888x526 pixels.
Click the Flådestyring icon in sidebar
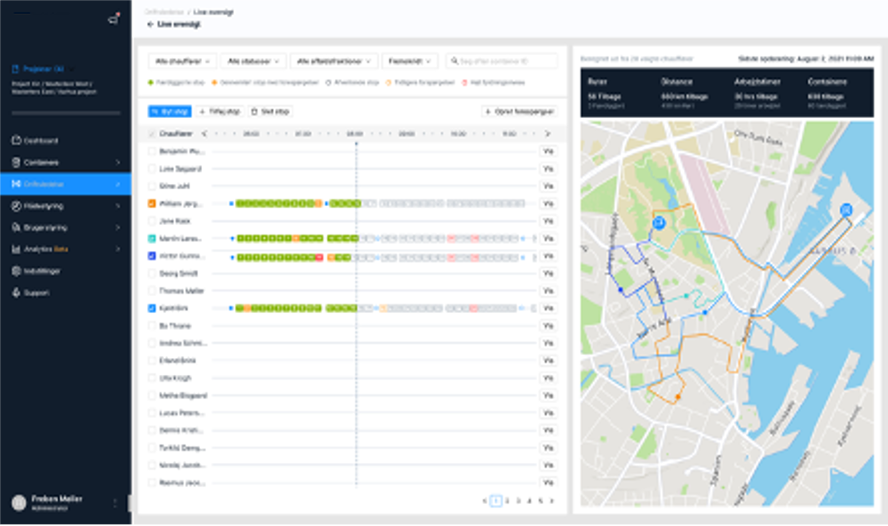pos(16,206)
